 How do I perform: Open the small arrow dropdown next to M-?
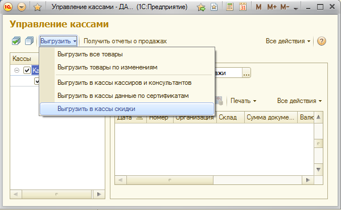pos(295,9)
